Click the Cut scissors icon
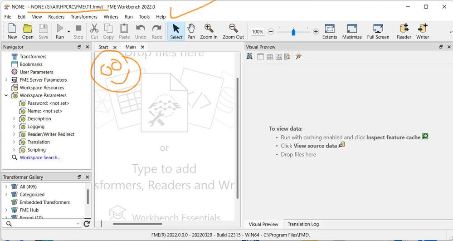This screenshot has height=241, width=453. [x=94, y=31]
